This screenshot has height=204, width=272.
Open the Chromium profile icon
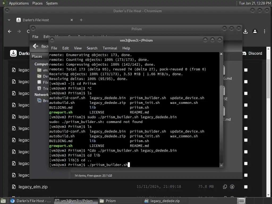point(255,31)
